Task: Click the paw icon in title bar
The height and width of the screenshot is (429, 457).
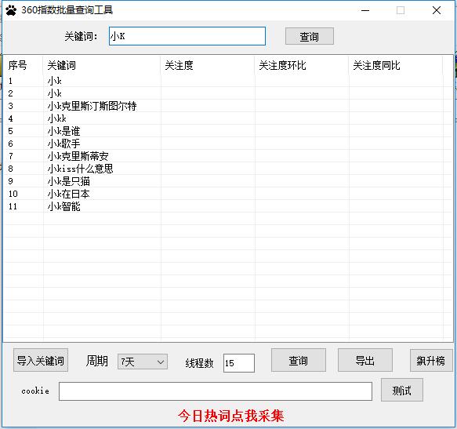Action: (11, 10)
